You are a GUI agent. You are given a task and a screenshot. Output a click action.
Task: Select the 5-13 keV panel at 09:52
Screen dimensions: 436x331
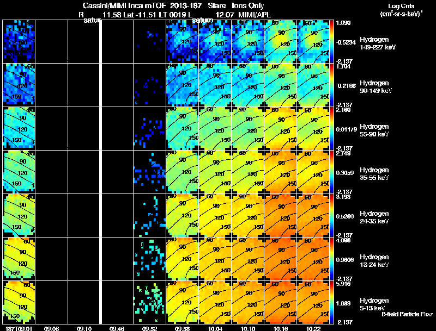149,302
